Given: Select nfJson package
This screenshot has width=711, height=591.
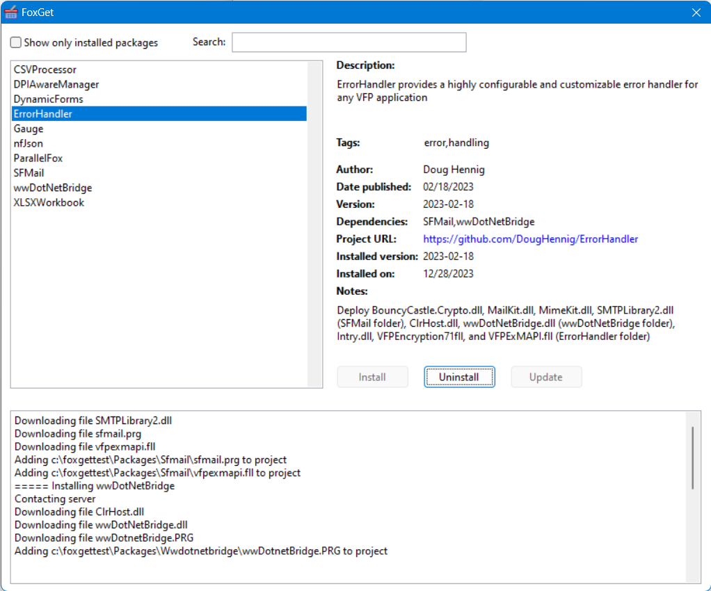Looking at the screenshot, I should click(x=159, y=143).
